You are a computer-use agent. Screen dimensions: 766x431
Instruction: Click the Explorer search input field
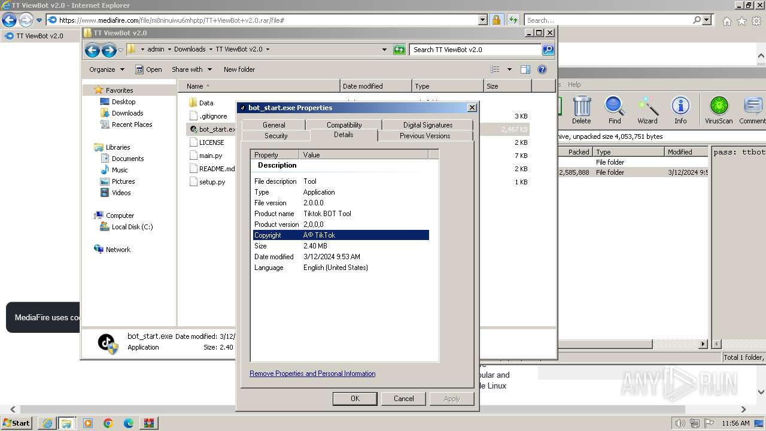click(476, 50)
